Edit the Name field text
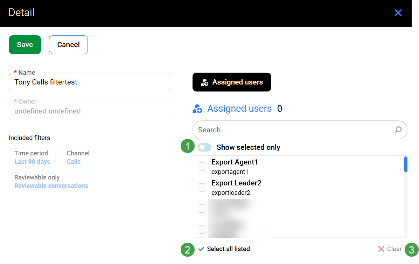419x264 pixels. 90,82
